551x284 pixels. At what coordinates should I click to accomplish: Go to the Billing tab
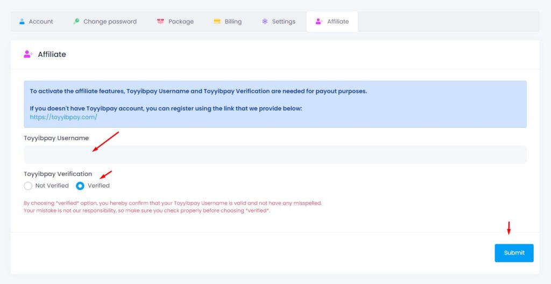[228, 21]
